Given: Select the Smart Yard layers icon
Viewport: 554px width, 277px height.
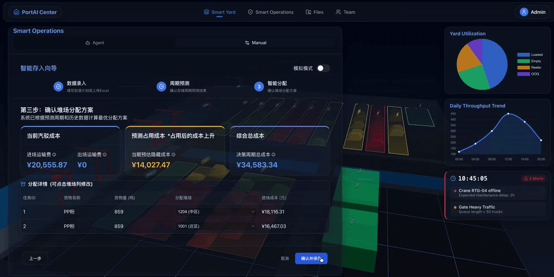Looking at the screenshot, I should click(x=205, y=12).
